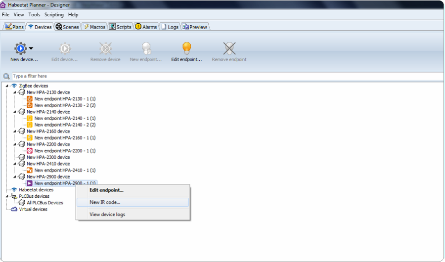Collapse the New HPA-2900 device node
This screenshot has width=445, height=262.
[x=15, y=176]
